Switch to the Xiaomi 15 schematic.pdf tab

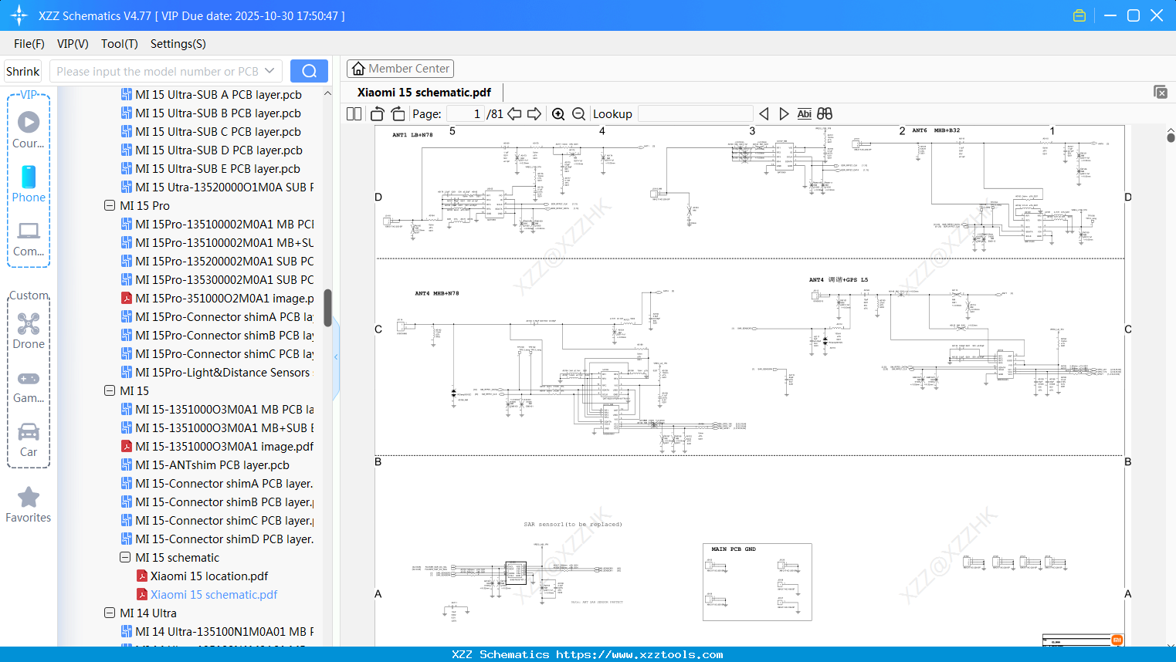coord(423,92)
